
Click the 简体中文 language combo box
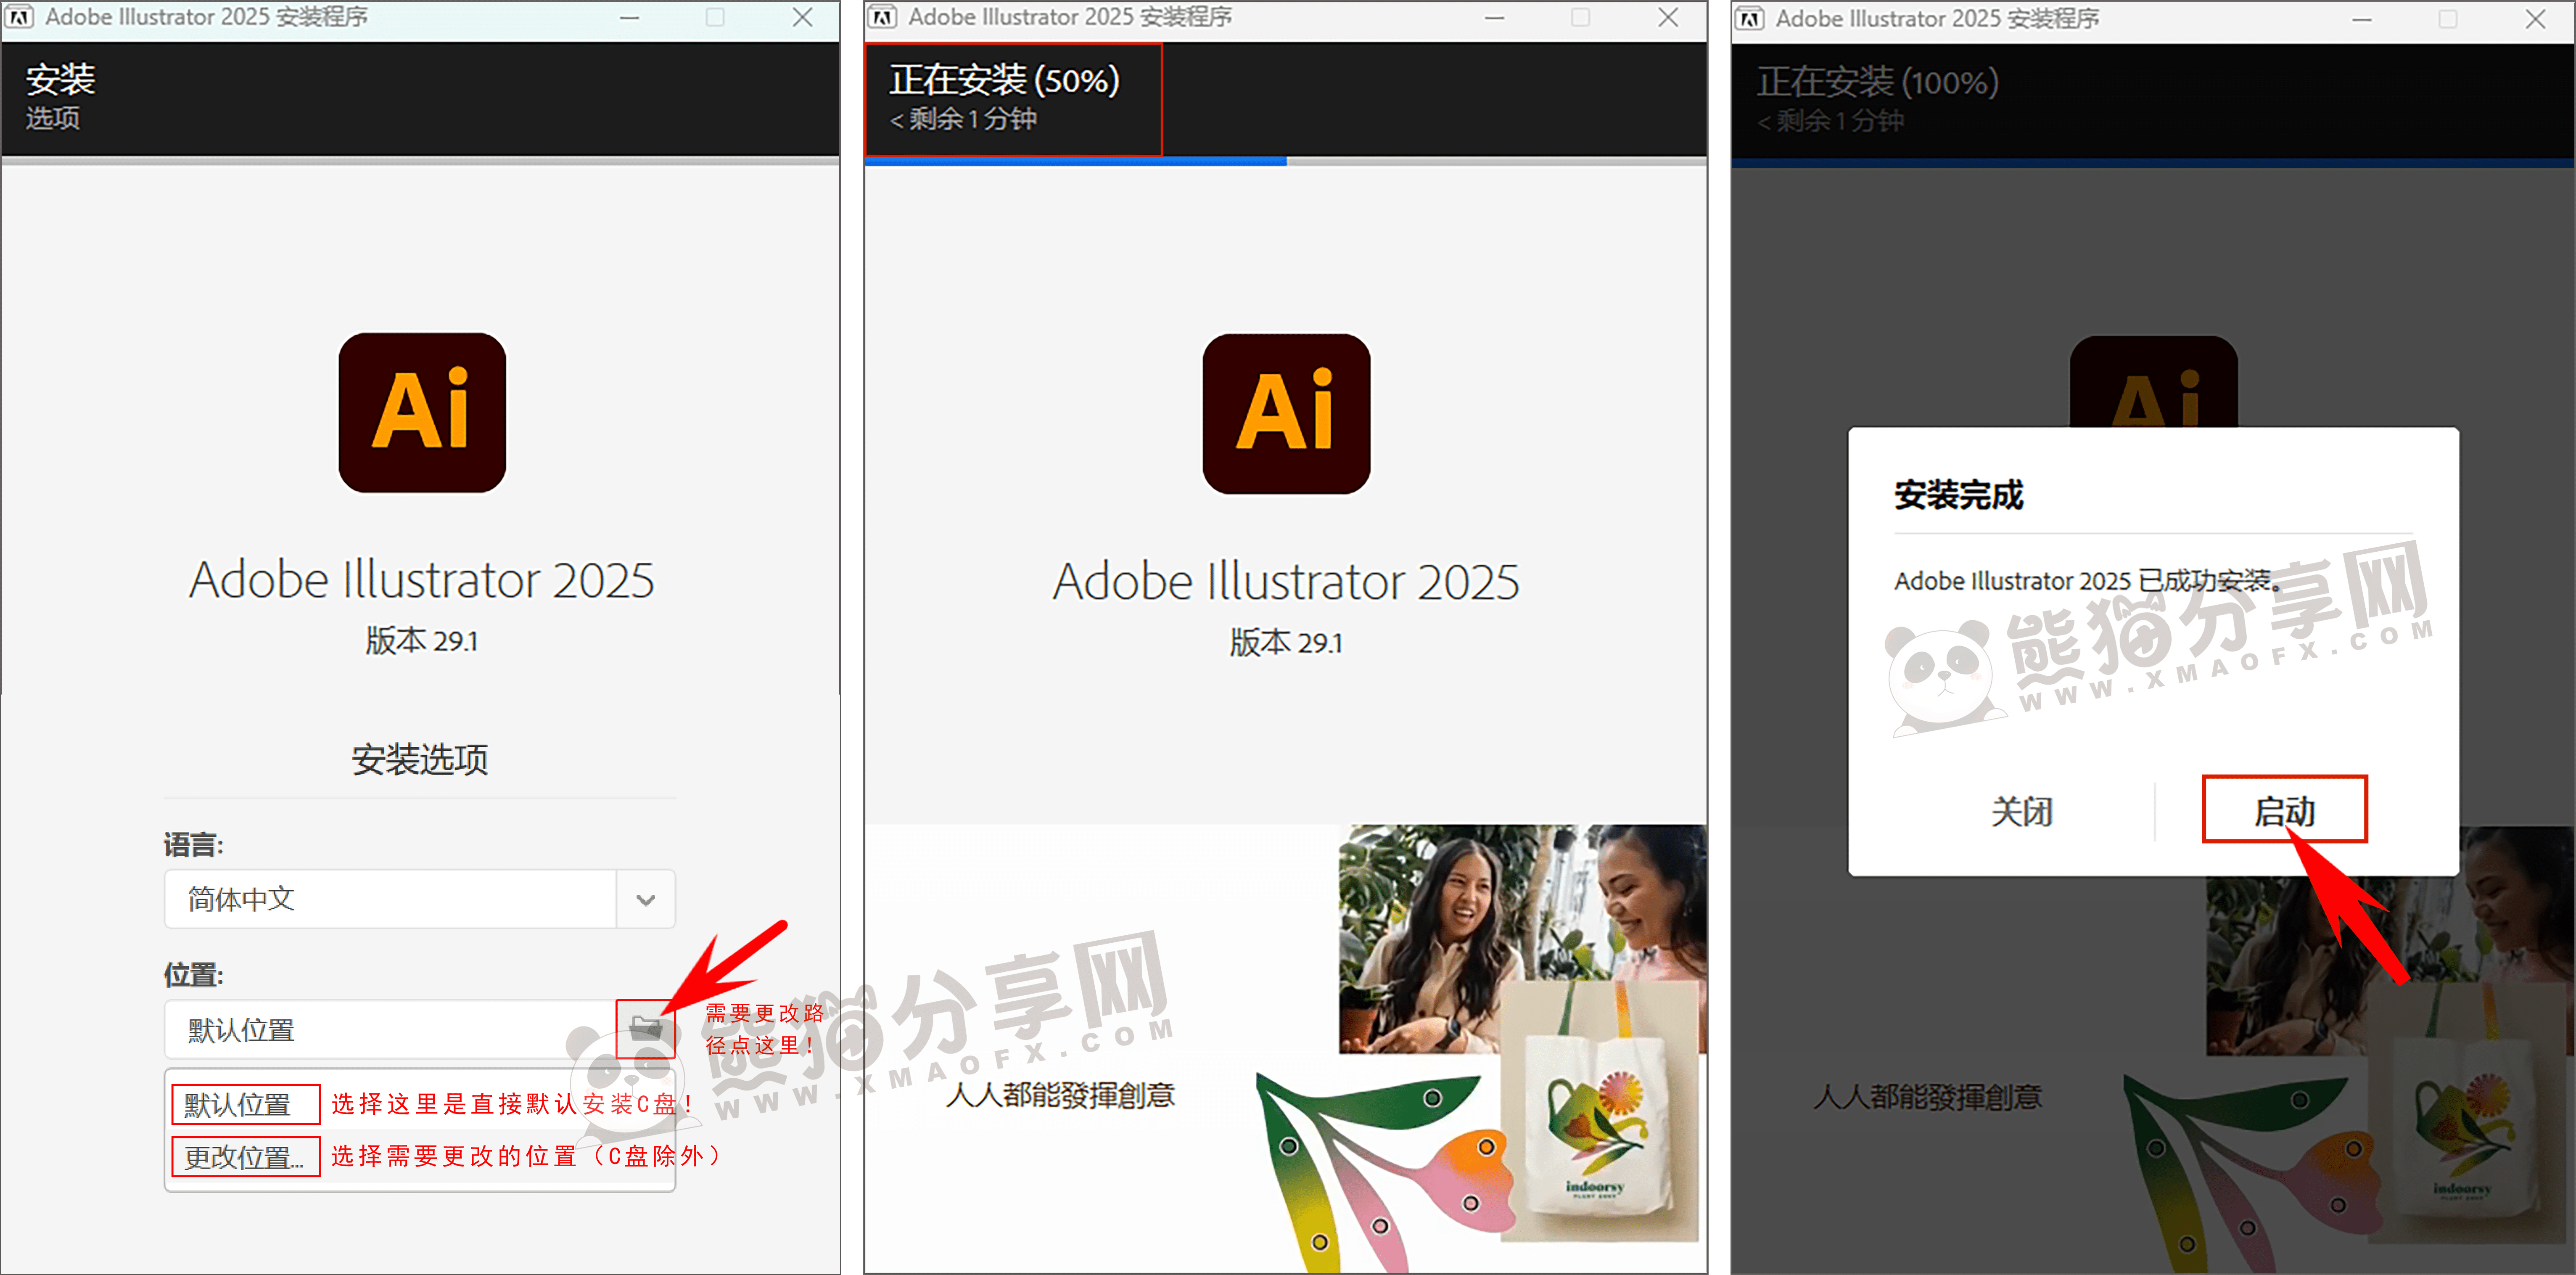420,899
